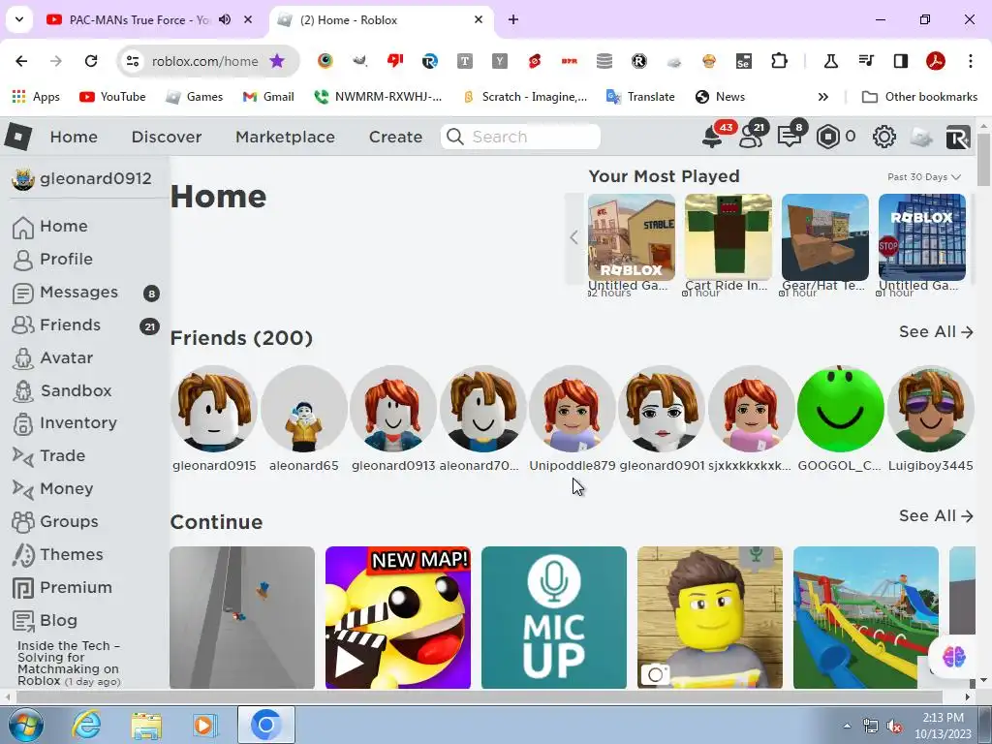Open the Create page
The height and width of the screenshot is (744, 992).
click(395, 137)
